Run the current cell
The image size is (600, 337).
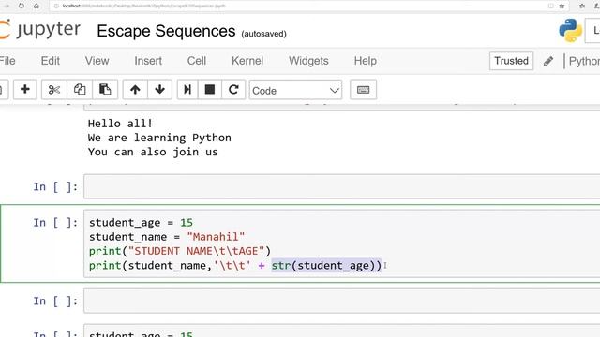click(187, 90)
